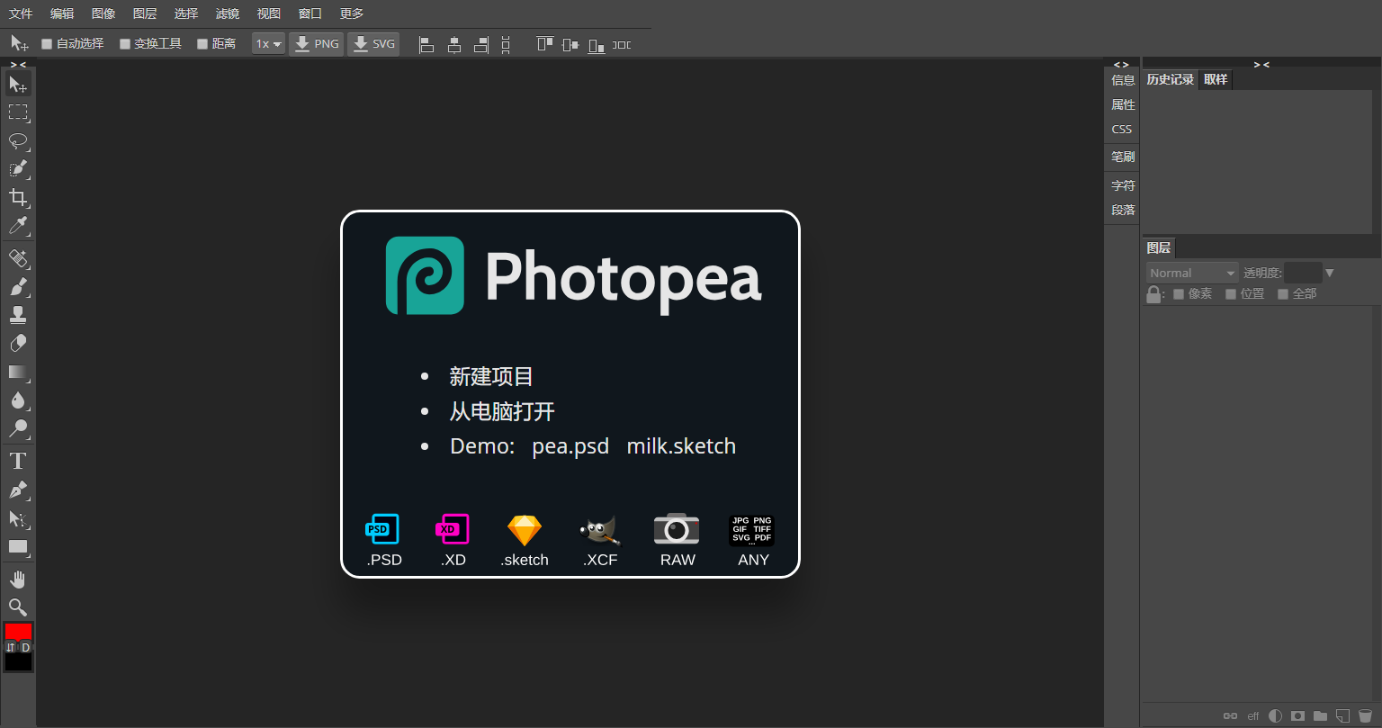
Task: Choose the Clone Stamp tool
Action: coord(18,315)
